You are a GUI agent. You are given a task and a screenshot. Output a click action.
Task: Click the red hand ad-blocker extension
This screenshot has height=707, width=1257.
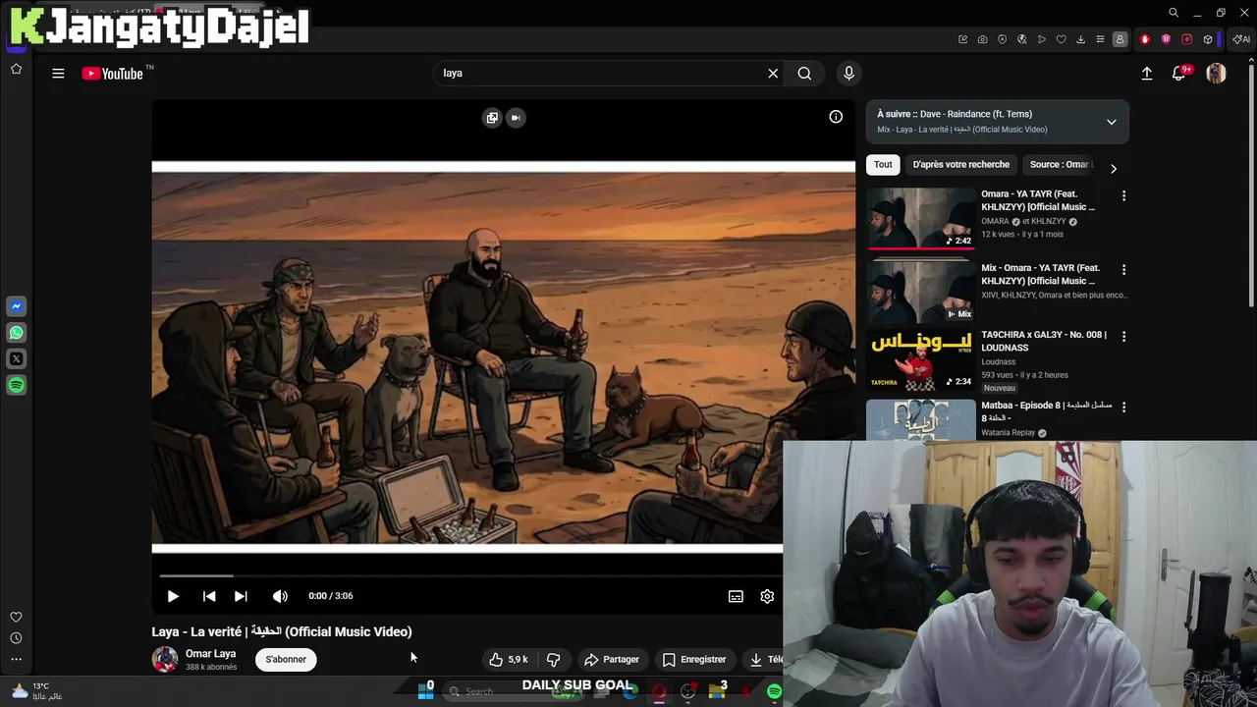[1145, 39]
